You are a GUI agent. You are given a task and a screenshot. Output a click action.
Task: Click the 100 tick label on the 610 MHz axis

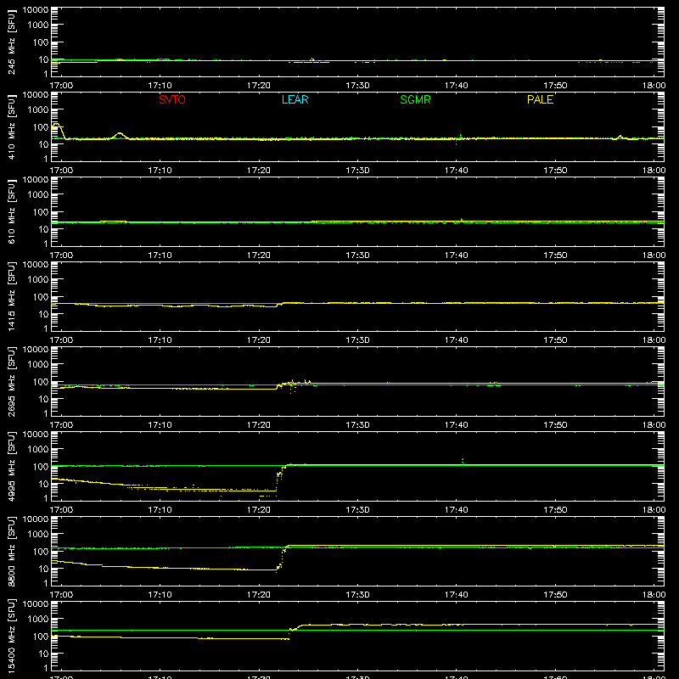pos(41,212)
